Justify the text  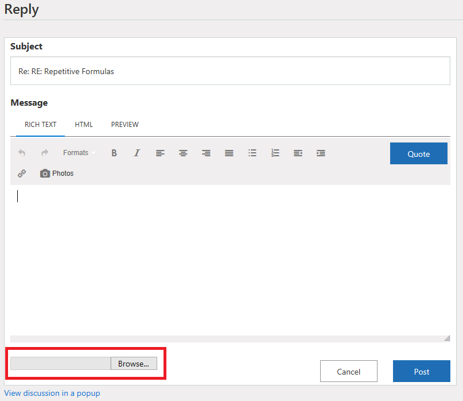(229, 153)
